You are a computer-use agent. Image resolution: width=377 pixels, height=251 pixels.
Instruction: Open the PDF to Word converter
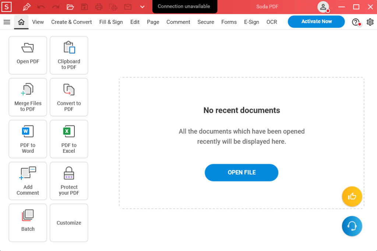click(28, 139)
